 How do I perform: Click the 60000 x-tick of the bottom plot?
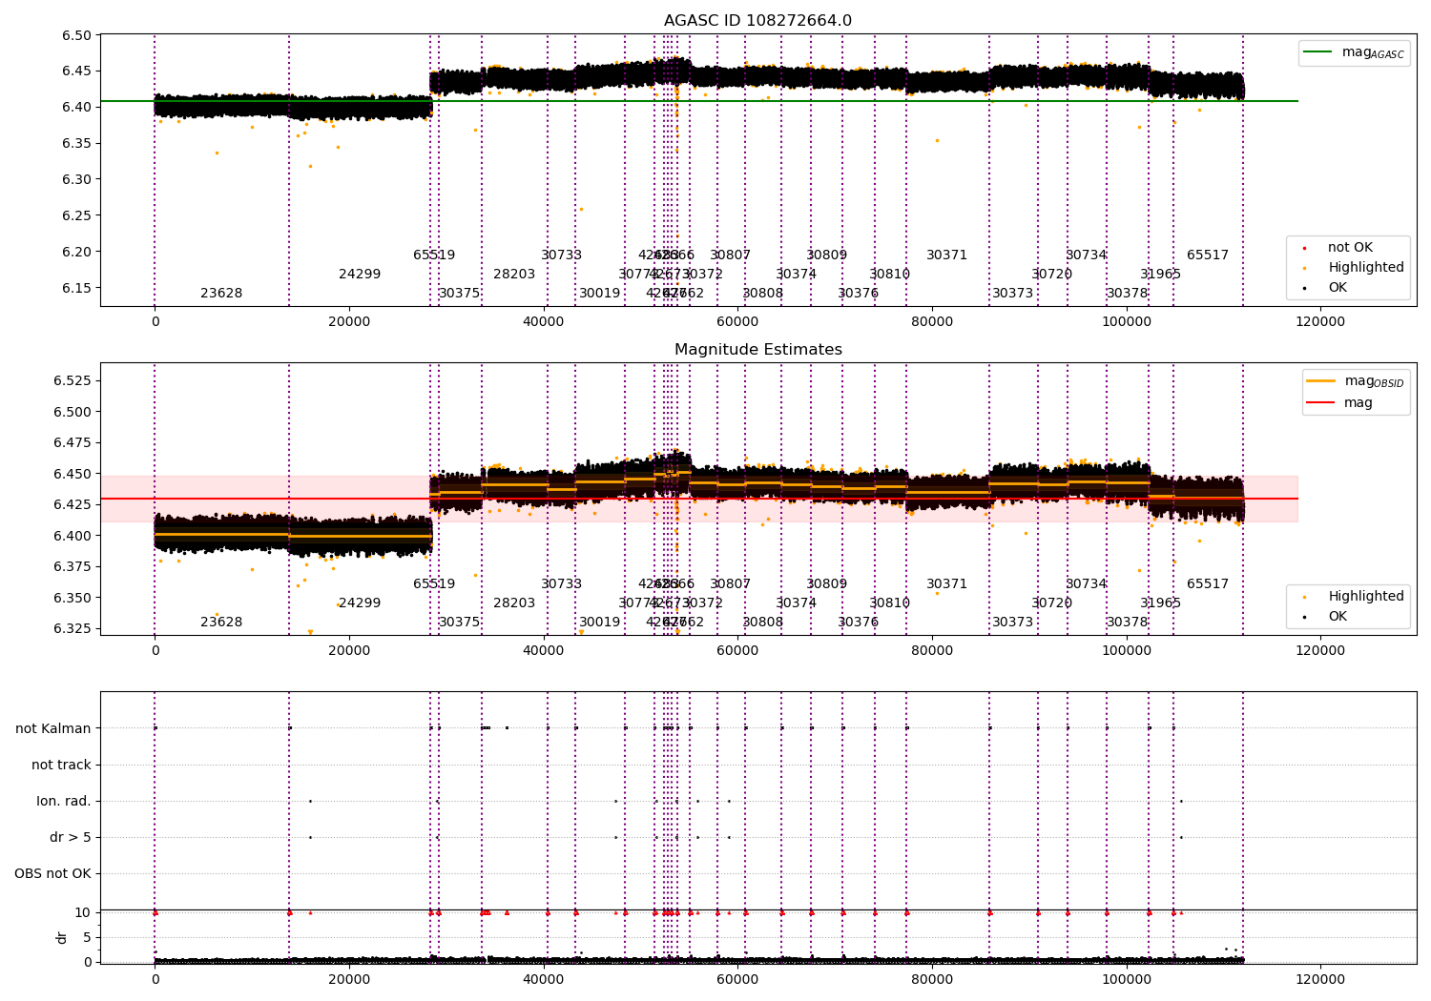pos(737,979)
